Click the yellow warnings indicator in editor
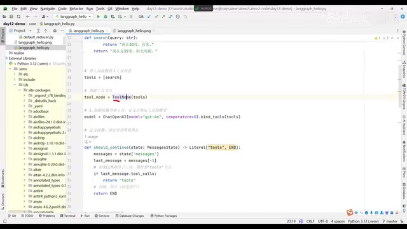This screenshot has width=407, height=229. point(377,38)
